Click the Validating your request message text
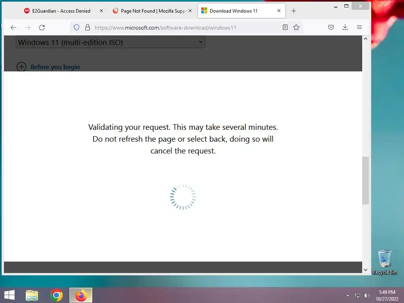 click(183, 139)
